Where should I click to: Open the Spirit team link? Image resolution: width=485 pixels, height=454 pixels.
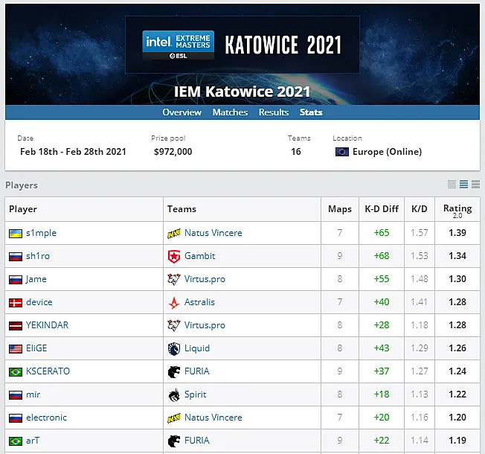(x=195, y=394)
